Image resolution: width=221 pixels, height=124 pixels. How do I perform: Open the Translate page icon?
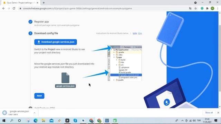click(x=190, y=8)
